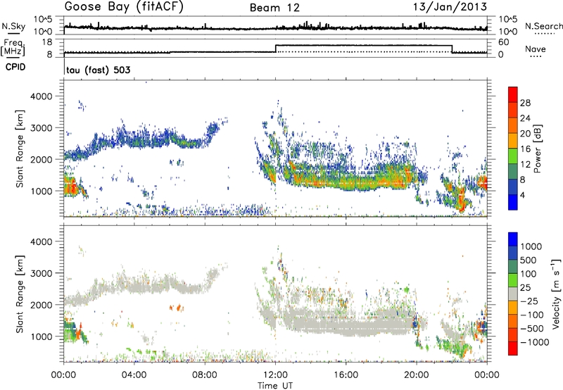Click the frequency step-up at 12:00
Image resolution: width=563 pixels, height=390 pixels.
point(276,49)
